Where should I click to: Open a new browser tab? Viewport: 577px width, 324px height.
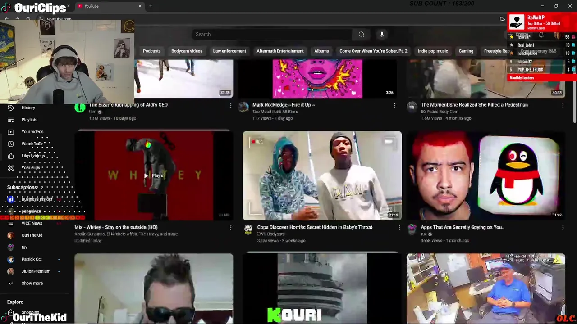(x=151, y=6)
